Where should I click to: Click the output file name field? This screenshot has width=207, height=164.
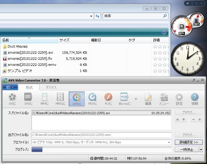pos(101,135)
